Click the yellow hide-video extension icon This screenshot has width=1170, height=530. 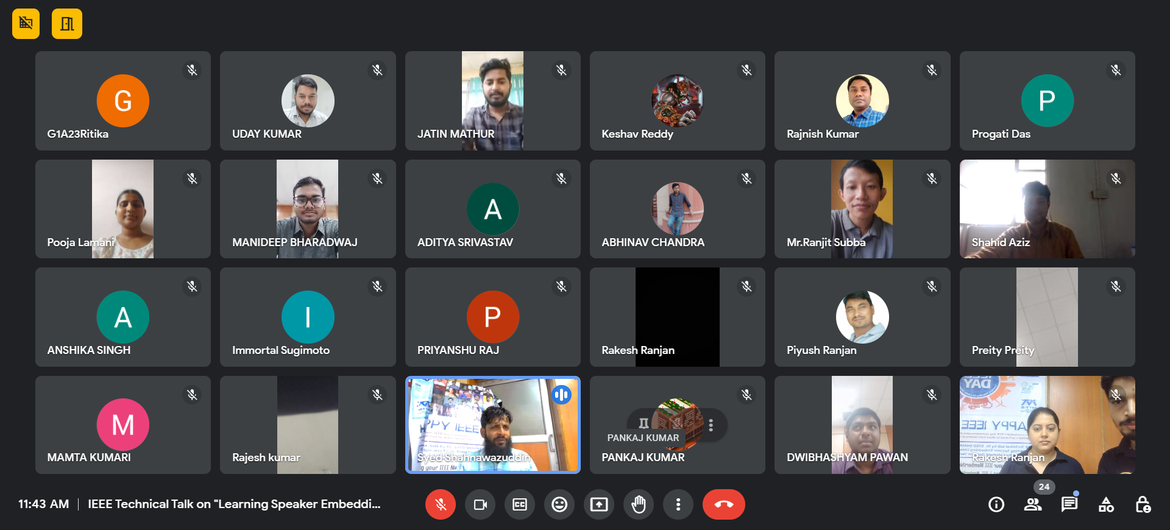click(26, 24)
